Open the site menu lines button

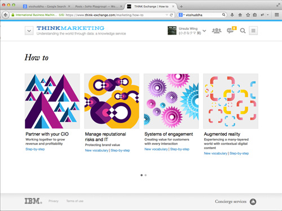click(253, 30)
